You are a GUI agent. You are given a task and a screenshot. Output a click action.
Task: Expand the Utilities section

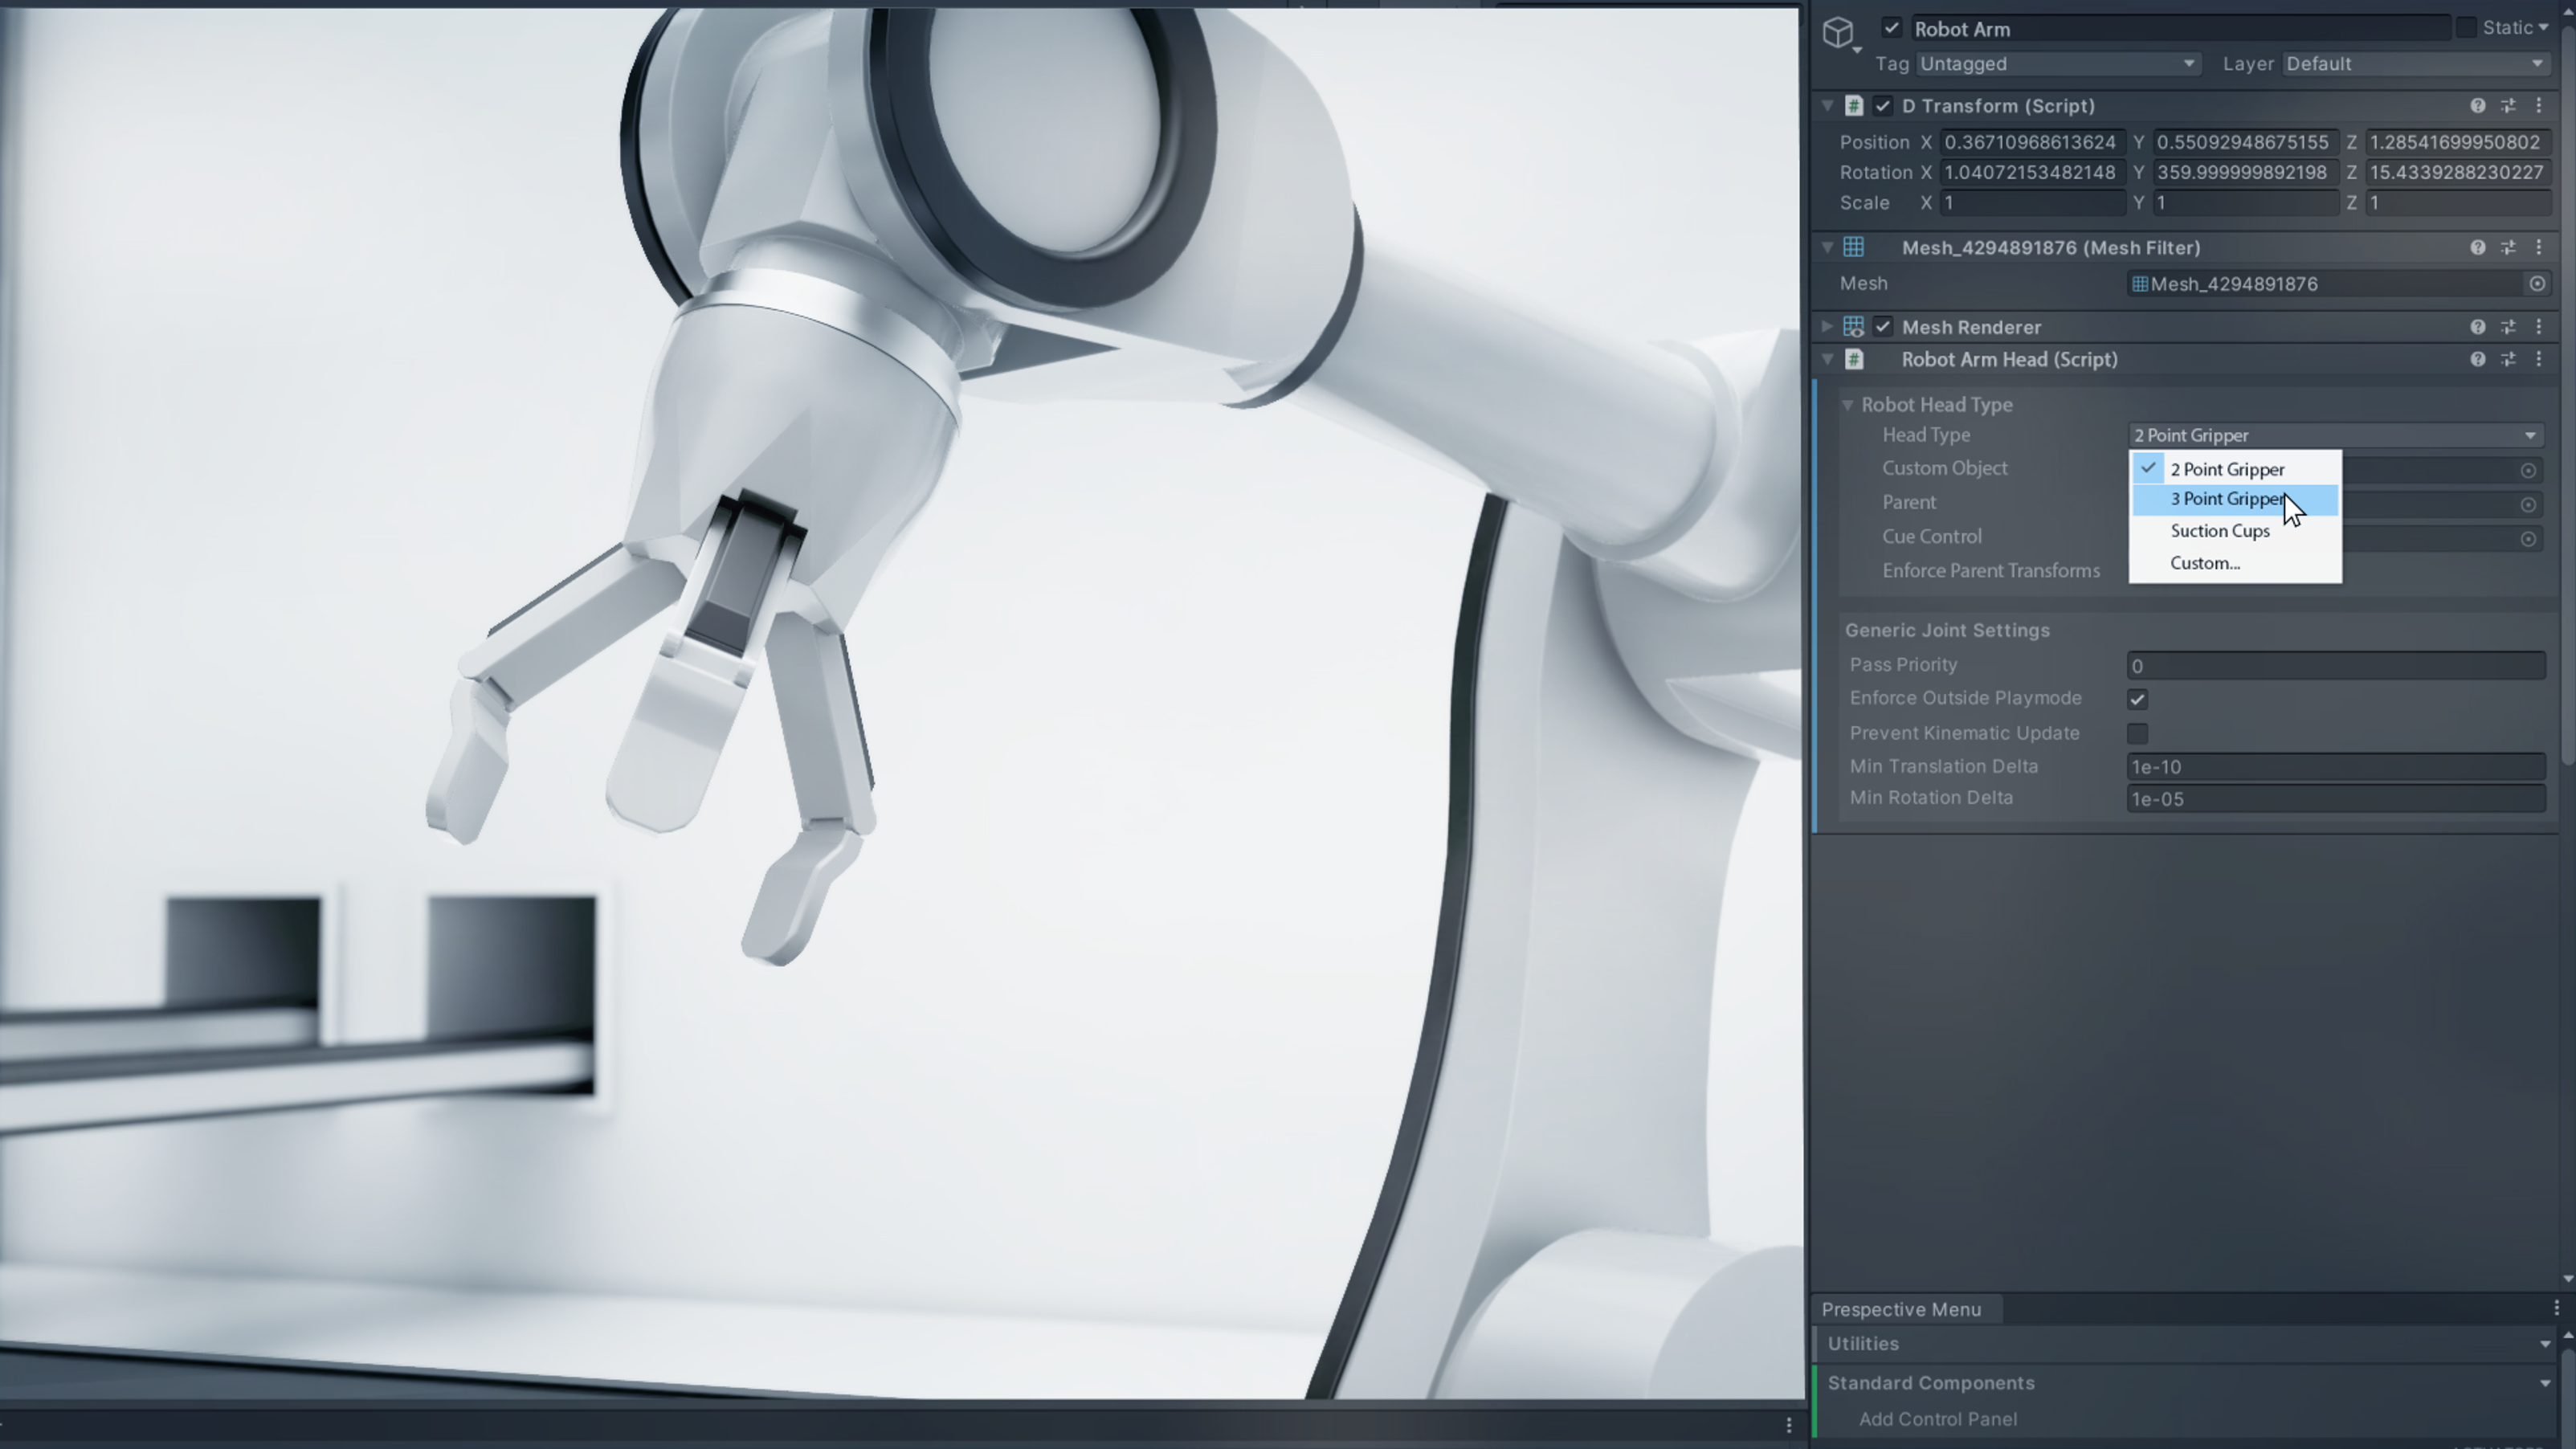pos(2544,1345)
